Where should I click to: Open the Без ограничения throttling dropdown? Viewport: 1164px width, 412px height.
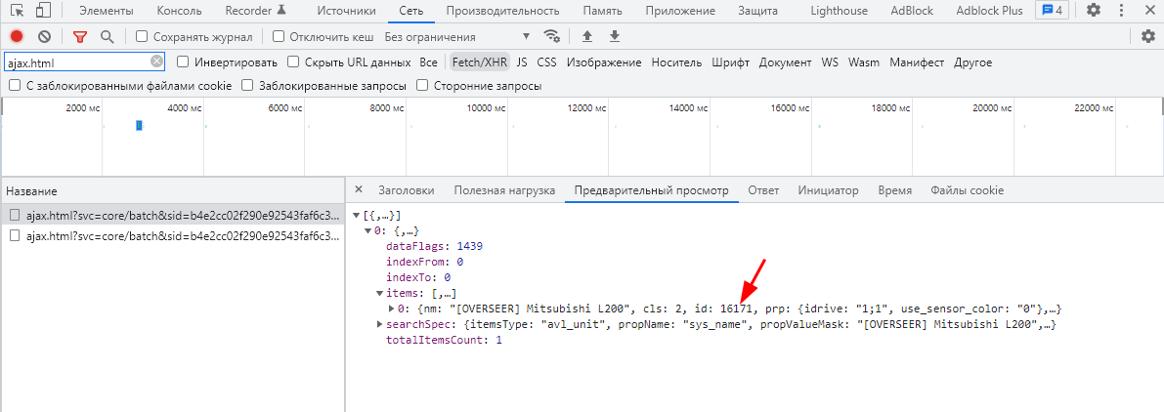(458, 36)
